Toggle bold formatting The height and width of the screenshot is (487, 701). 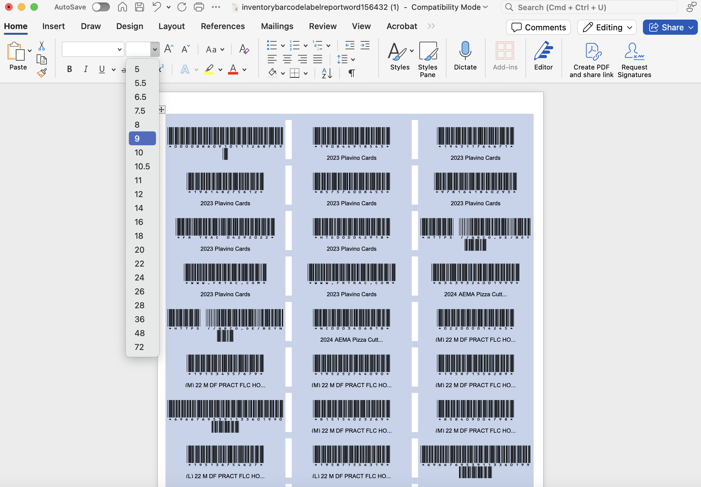[x=69, y=69]
